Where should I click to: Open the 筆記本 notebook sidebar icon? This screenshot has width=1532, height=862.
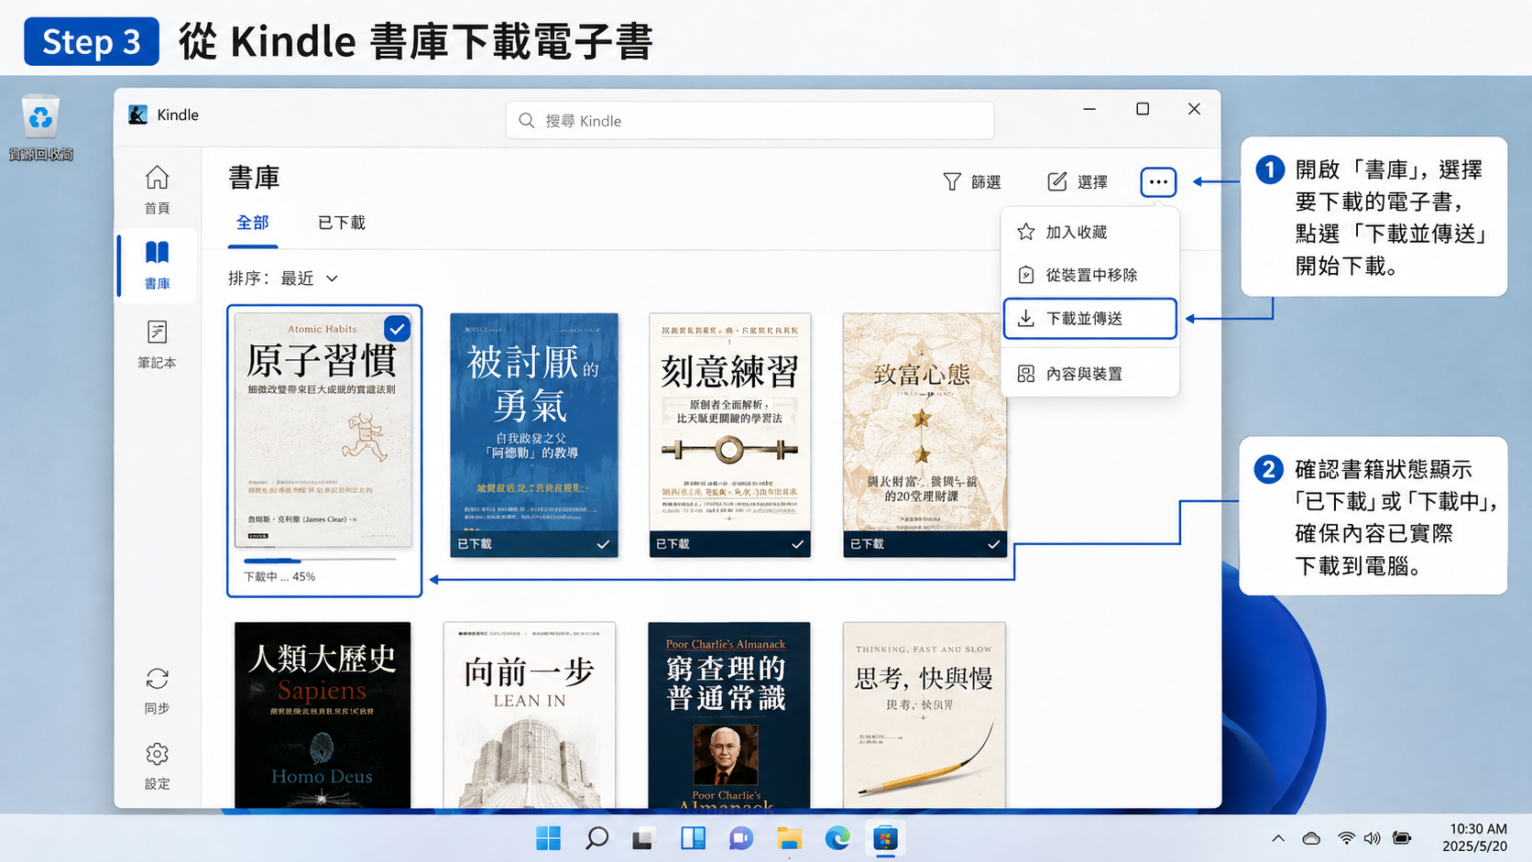[x=157, y=332]
